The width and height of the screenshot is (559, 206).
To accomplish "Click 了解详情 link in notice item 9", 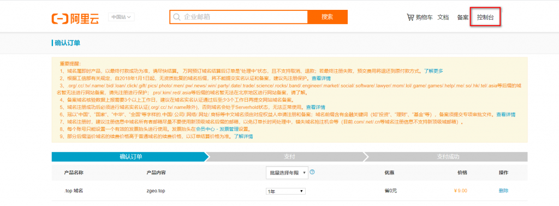I will (243, 137).
